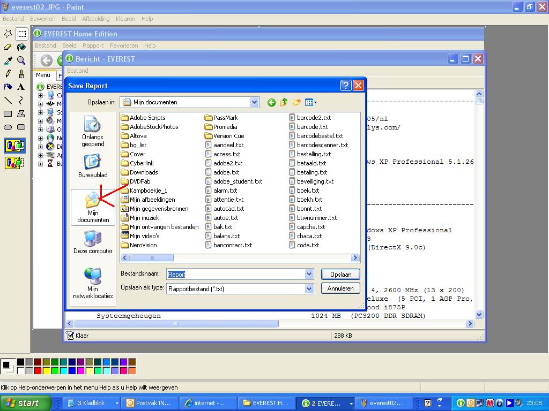Enable the transparent selection option in Paint
The image size is (549, 411).
click(x=14, y=163)
